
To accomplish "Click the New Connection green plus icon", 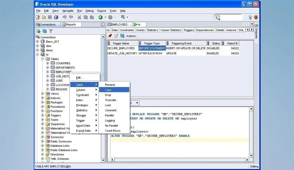I will point(38,31).
